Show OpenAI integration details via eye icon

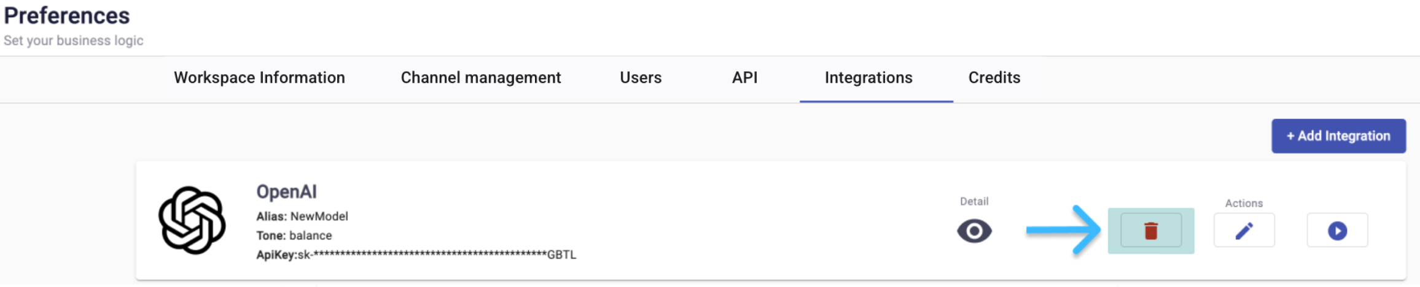pos(974,231)
